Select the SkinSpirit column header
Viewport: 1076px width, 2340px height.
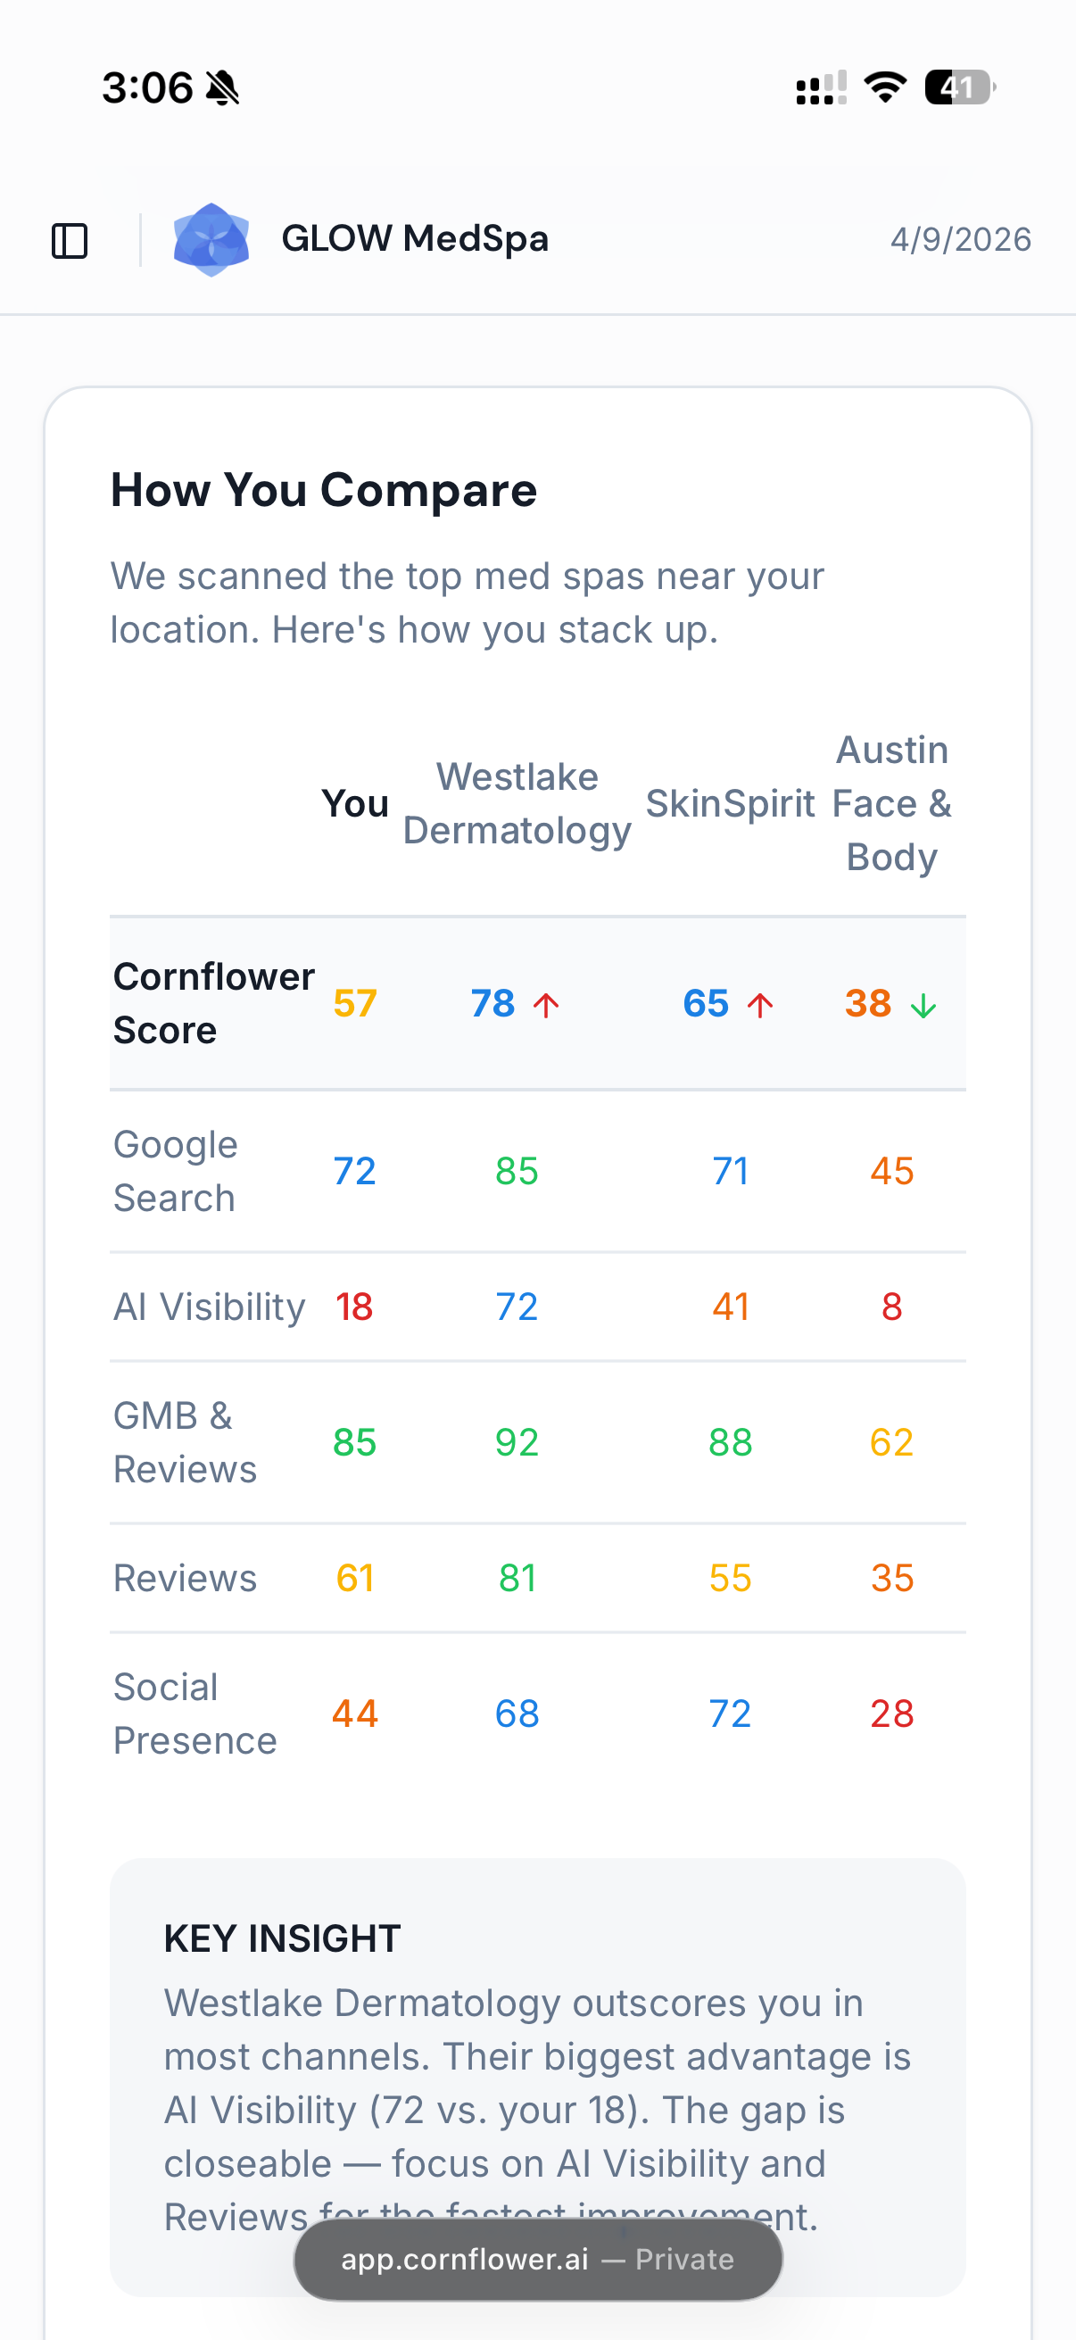[730, 804]
